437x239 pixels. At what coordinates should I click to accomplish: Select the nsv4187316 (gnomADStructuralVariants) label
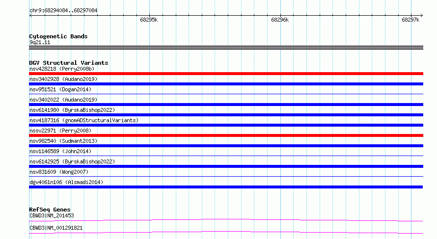(x=84, y=120)
